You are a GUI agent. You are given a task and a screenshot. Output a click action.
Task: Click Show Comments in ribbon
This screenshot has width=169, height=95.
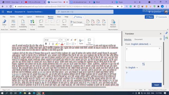64,23
